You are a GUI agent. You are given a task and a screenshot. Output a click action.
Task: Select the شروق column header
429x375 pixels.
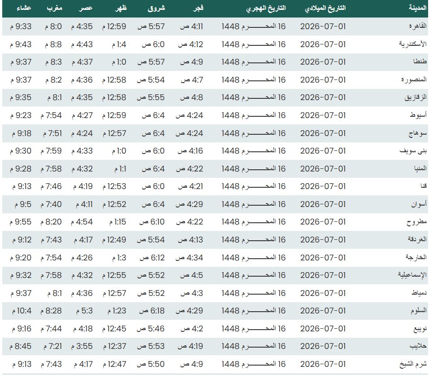[x=157, y=8]
